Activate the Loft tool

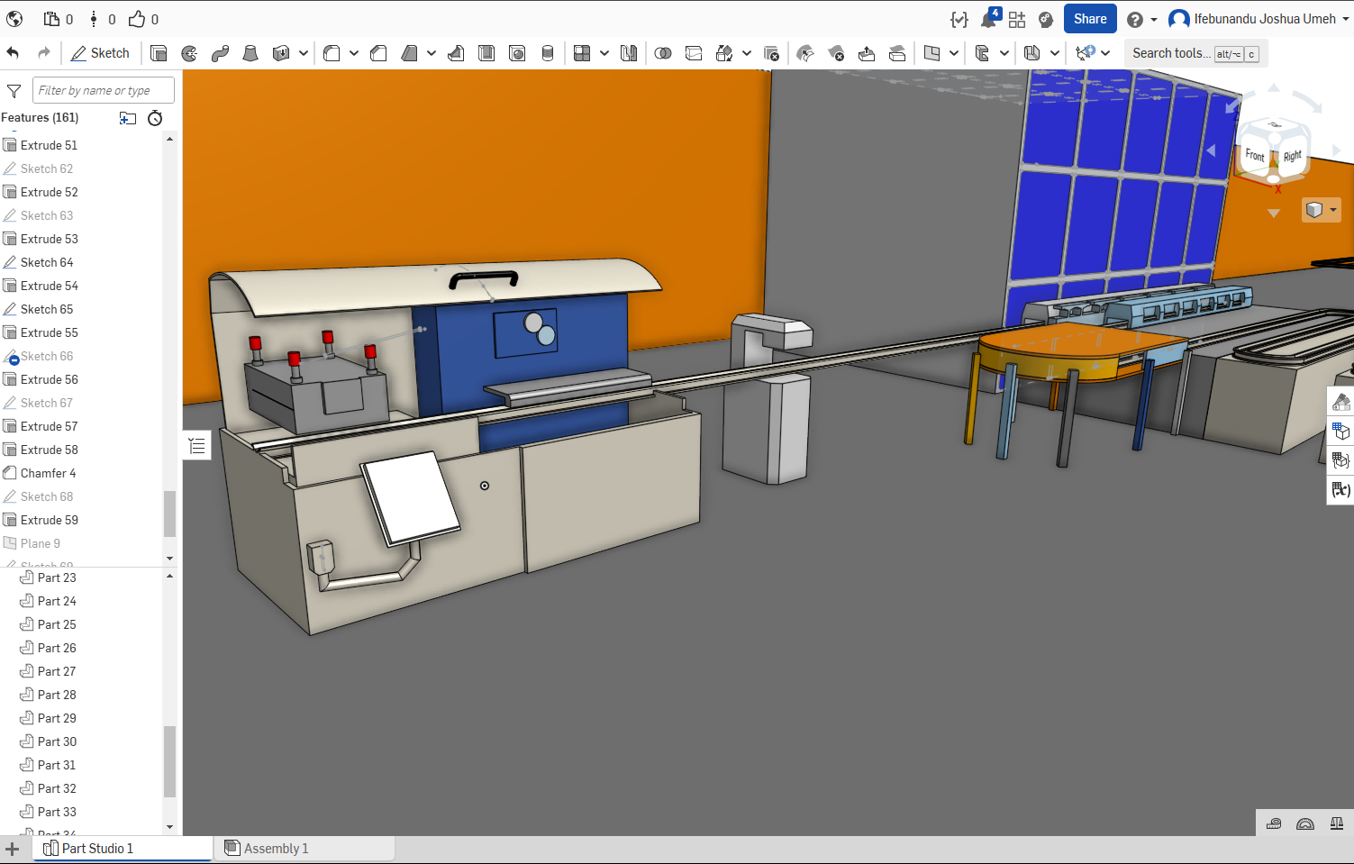pos(250,53)
